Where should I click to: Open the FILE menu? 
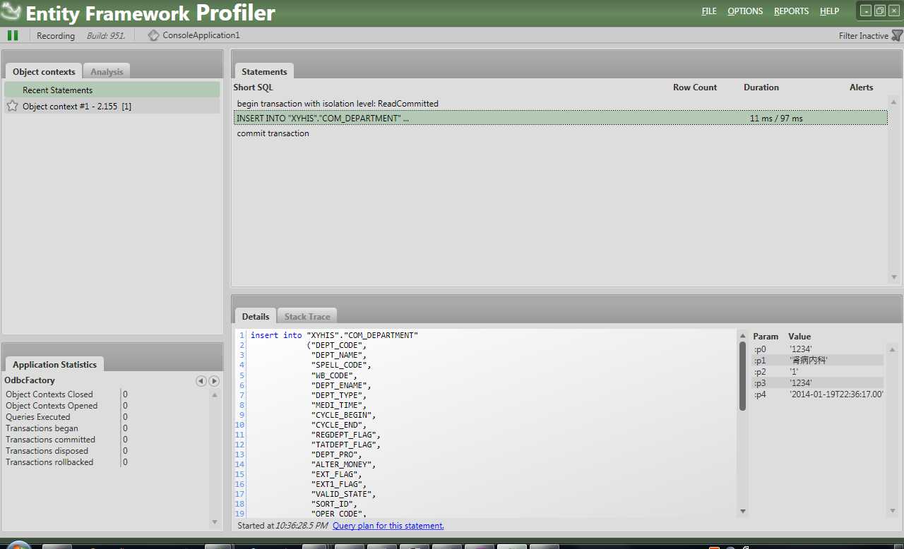[709, 11]
